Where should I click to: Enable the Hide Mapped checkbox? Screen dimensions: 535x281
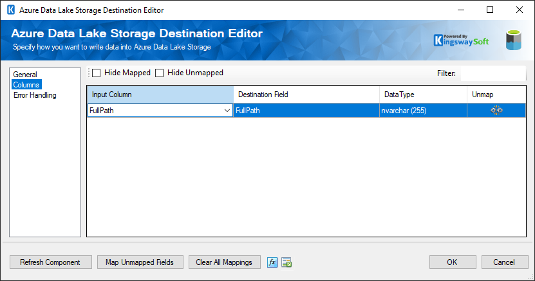point(97,73)
